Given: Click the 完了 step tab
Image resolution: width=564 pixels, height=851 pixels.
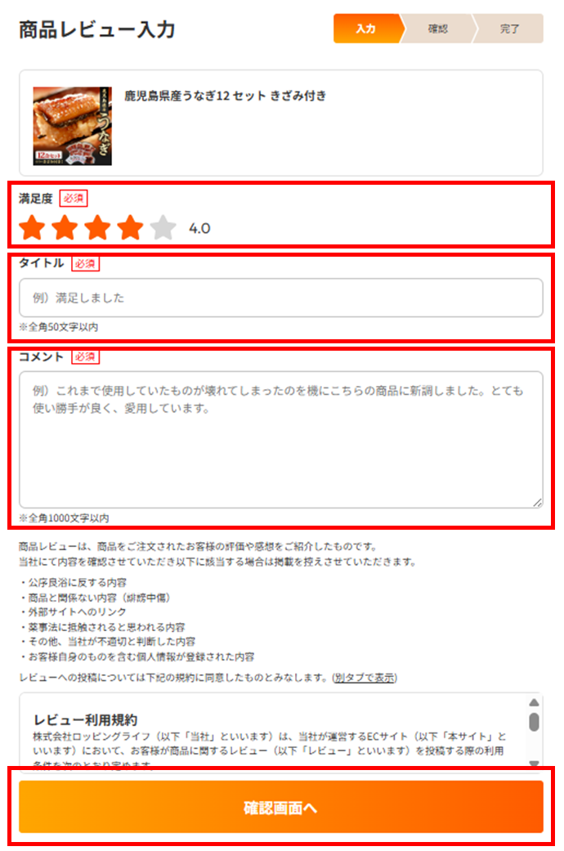Looking at the screenshot, I should pyautogui.click(x=509, y=29).
